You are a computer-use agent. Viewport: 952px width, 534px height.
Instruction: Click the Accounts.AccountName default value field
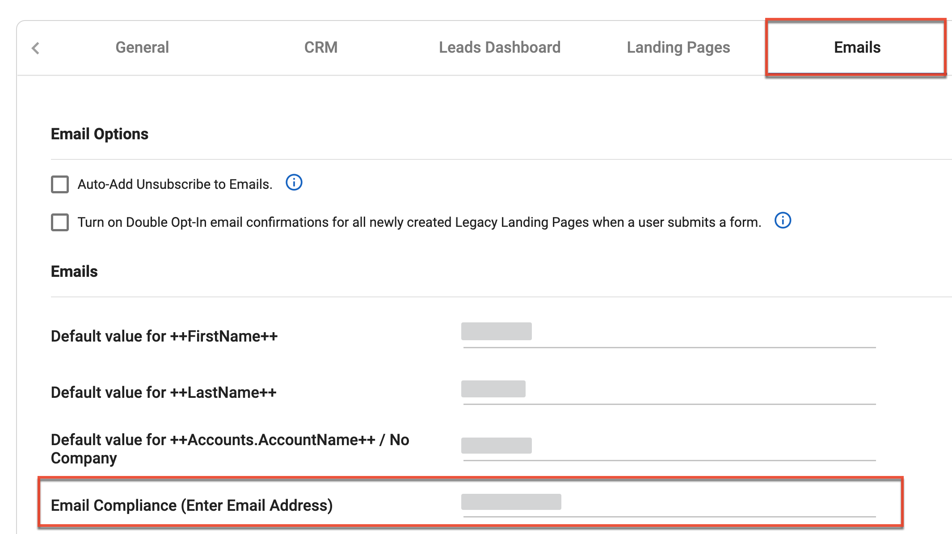click(x=626, y=446)
